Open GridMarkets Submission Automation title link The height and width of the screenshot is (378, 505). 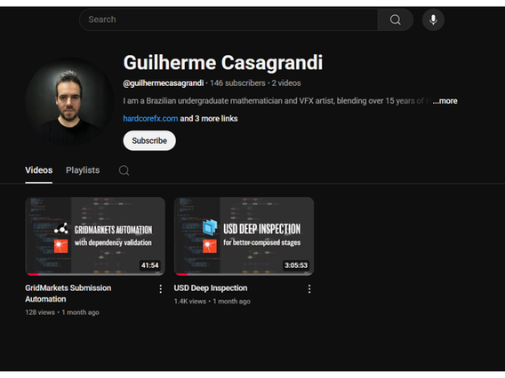[68, 294]
